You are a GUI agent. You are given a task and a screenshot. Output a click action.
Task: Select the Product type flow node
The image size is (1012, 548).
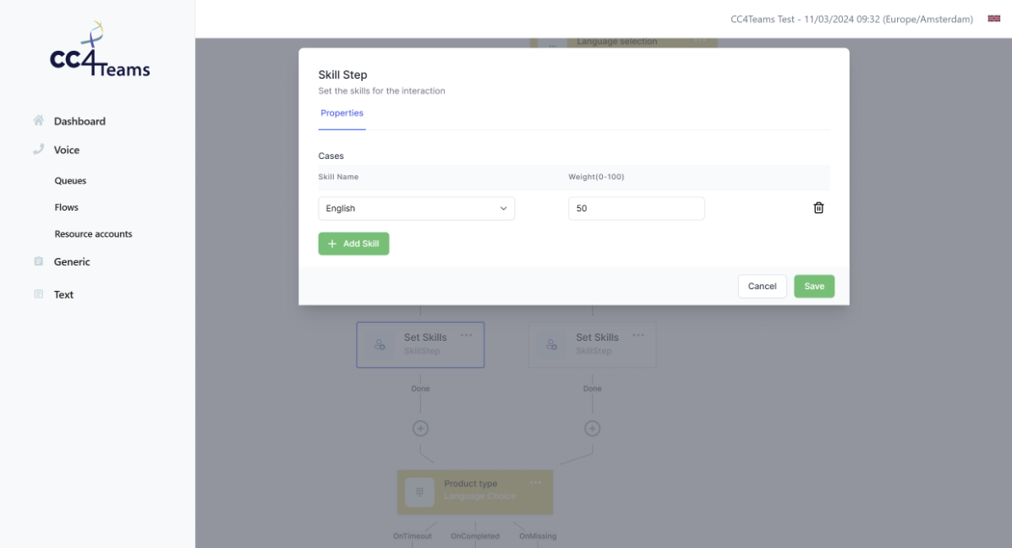(x=475, y=492)
